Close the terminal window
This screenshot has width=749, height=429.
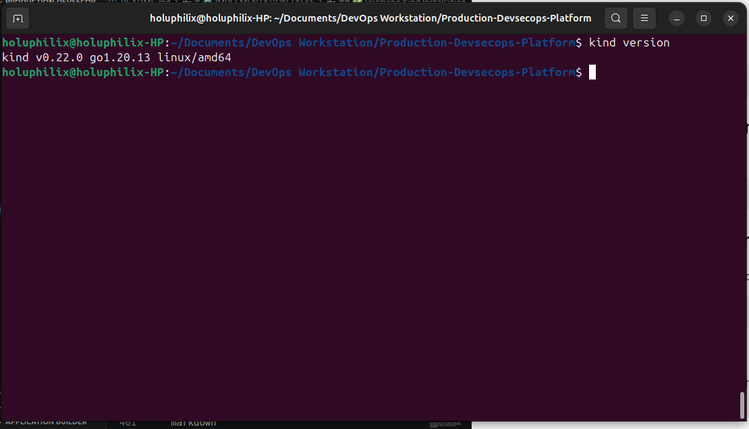coord(730,19)
